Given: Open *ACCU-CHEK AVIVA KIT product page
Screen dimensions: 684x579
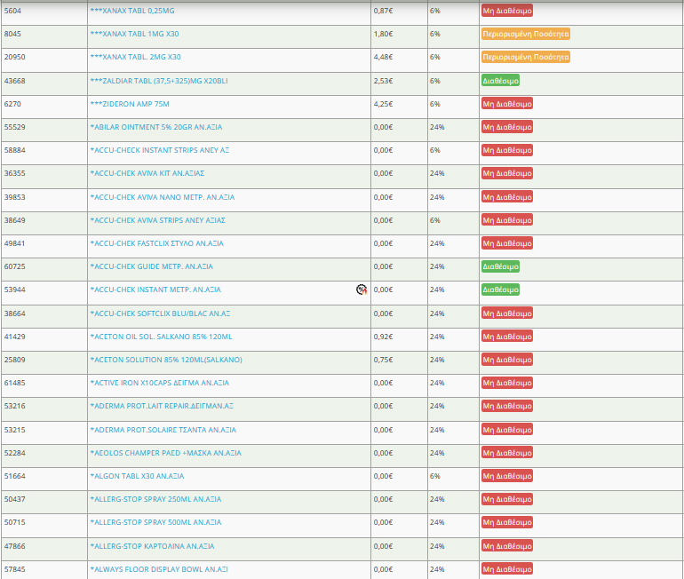Looking at the screenshot, I should click(147, 173).
